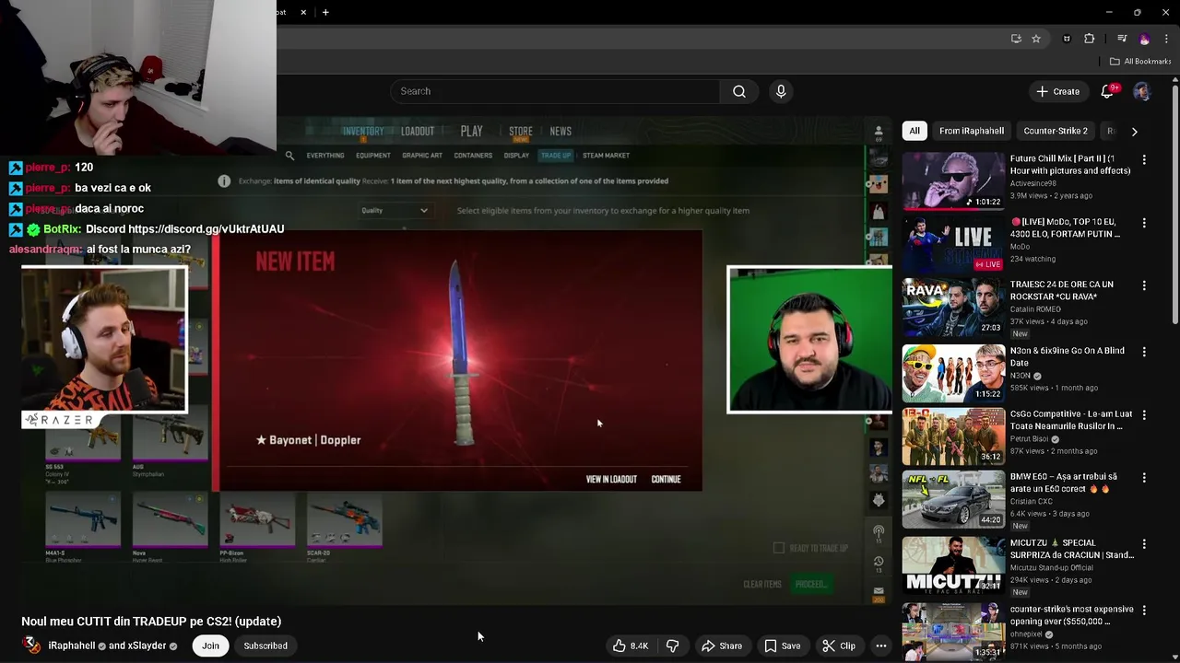The height and width of the screenshot is (663, 1180).
Task: Open MICUTZU stand-up video thumbnail
Action: (953, 565)
